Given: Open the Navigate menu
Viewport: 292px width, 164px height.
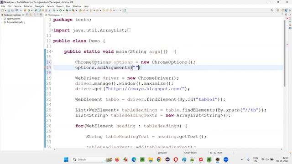Looking at the screenshot, I should pos(40,6).
